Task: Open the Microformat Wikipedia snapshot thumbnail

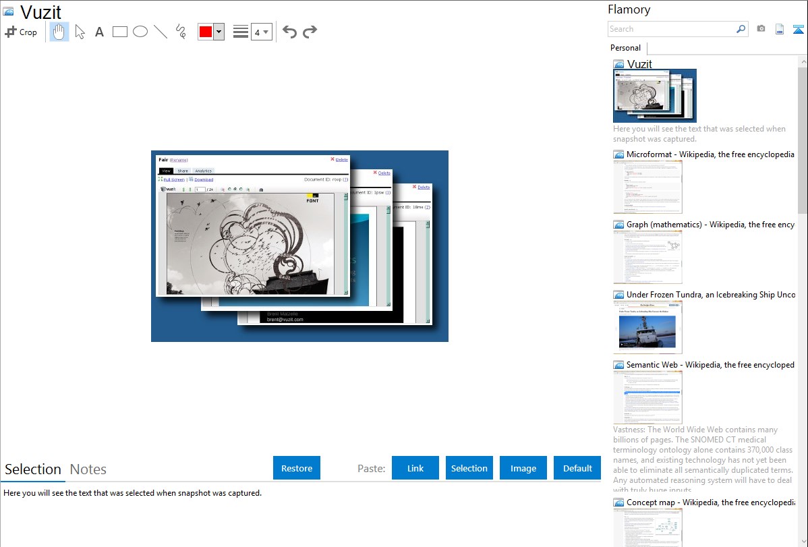Action: click(x=647, y=187)
